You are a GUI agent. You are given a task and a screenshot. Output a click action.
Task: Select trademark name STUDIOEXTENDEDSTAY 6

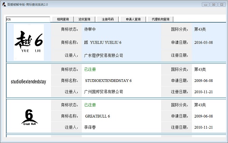coord(108,80)
